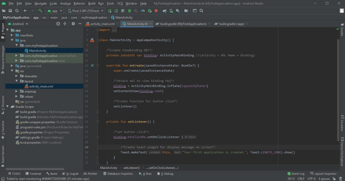345x181 pixels.
Task: Switch to the activity_main.xml editor tab
Action: click(100, 24)
